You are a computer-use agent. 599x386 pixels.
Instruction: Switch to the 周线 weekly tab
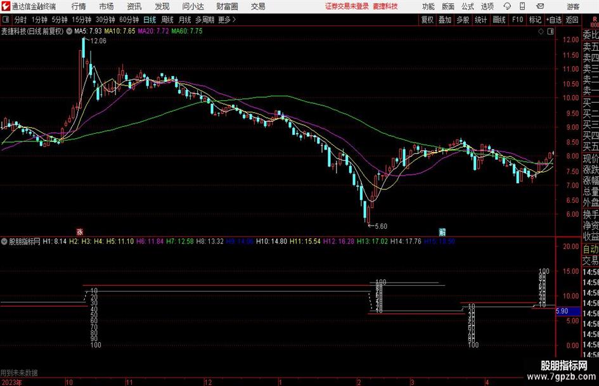click(x=167, y=20)
